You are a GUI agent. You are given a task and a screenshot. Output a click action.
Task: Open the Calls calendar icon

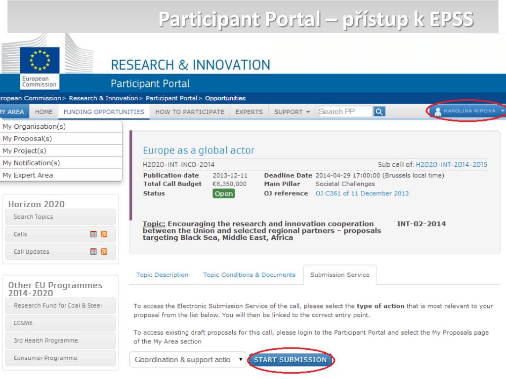coord(93,234)
